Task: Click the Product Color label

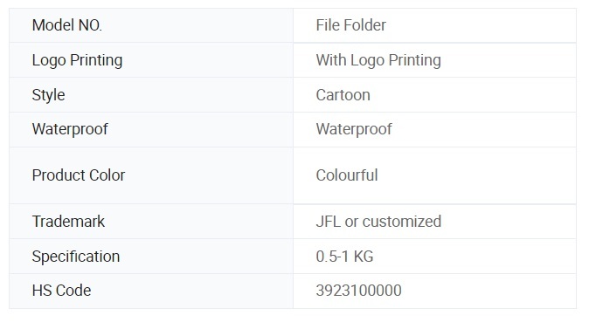Action: 79,175
